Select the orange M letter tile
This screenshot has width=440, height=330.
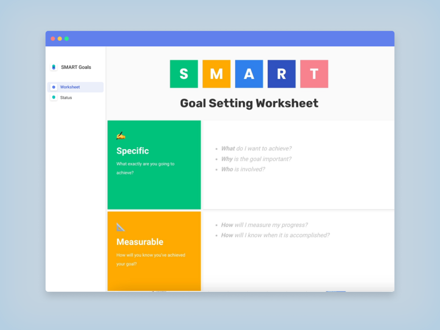tap(216, 73)
